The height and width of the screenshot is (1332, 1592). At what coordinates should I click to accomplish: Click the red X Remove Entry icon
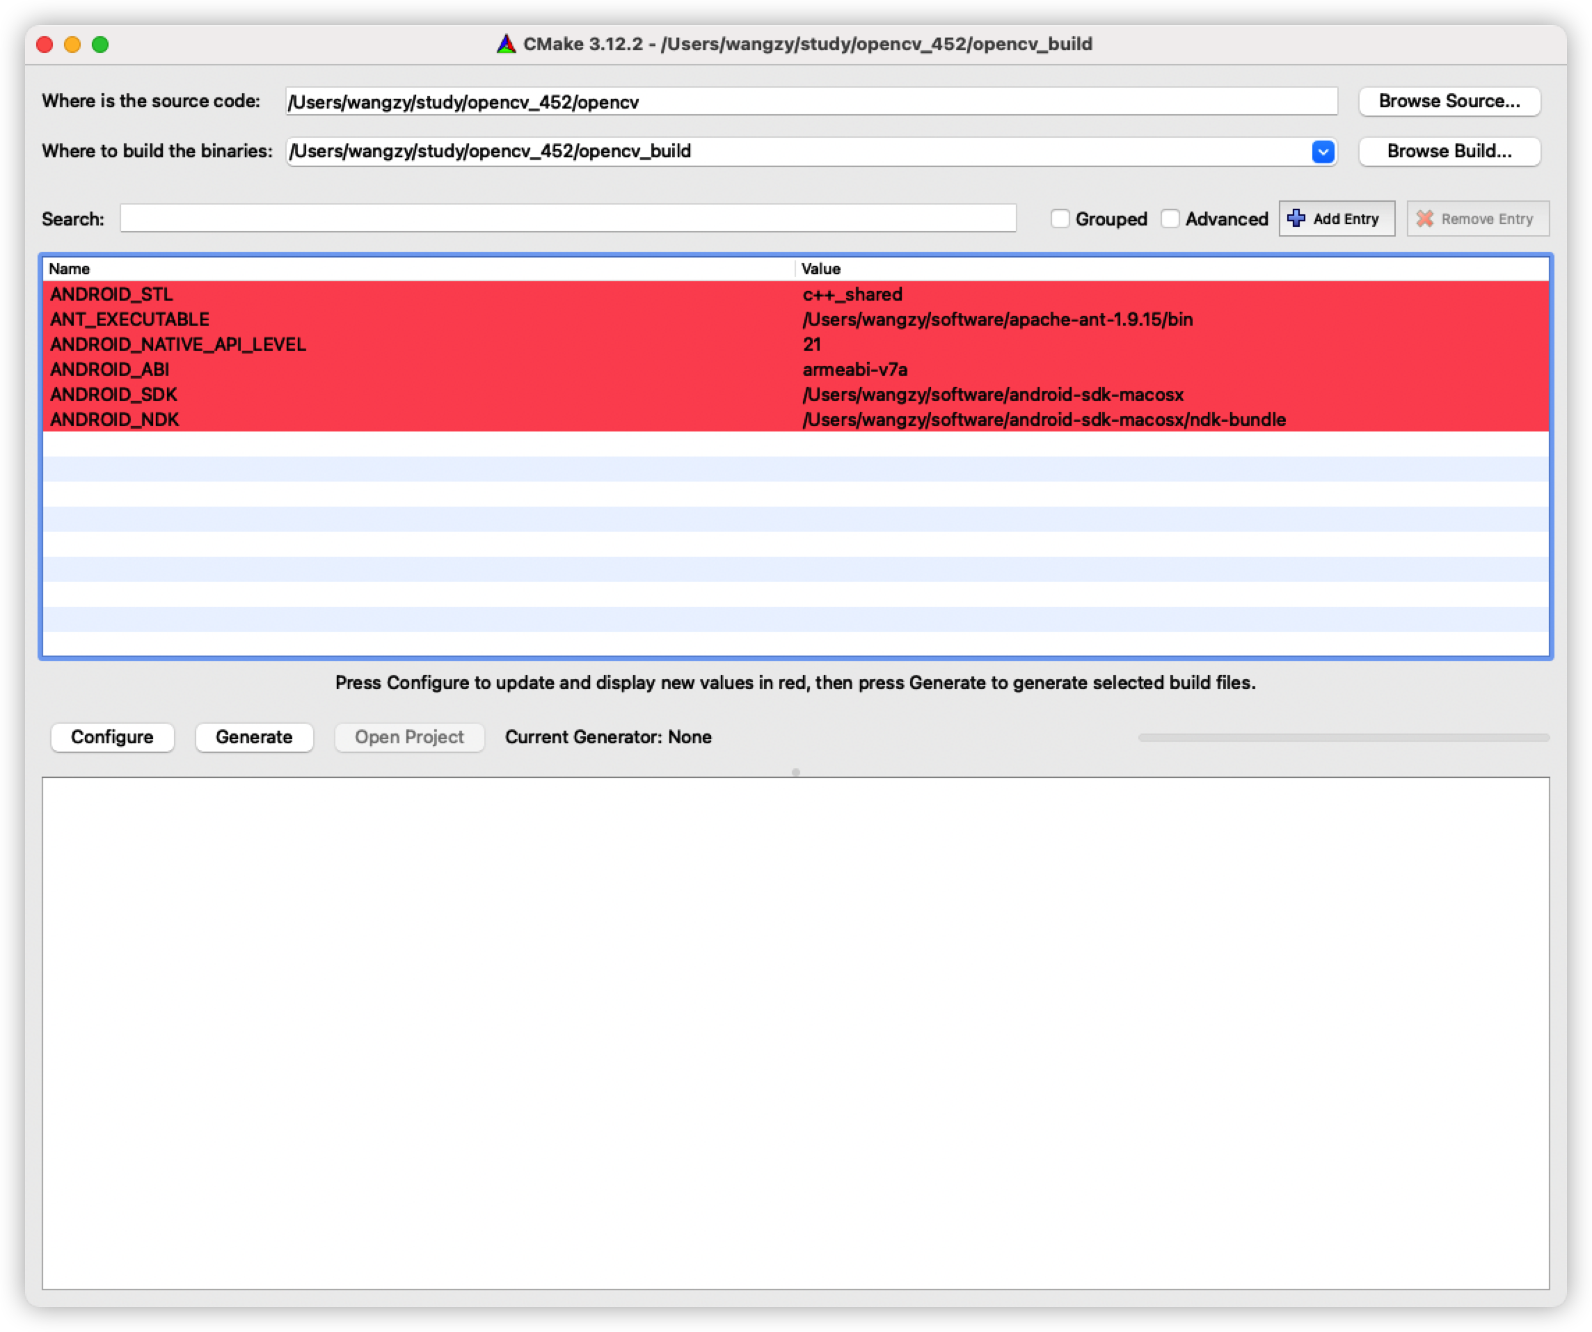(1424, 219)
